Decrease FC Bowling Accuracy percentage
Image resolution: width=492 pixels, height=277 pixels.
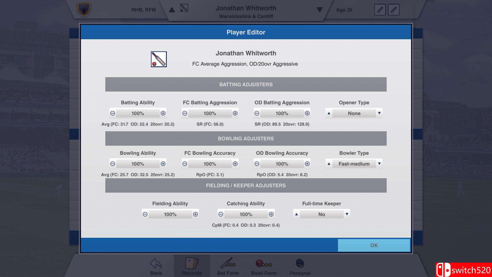185,164
